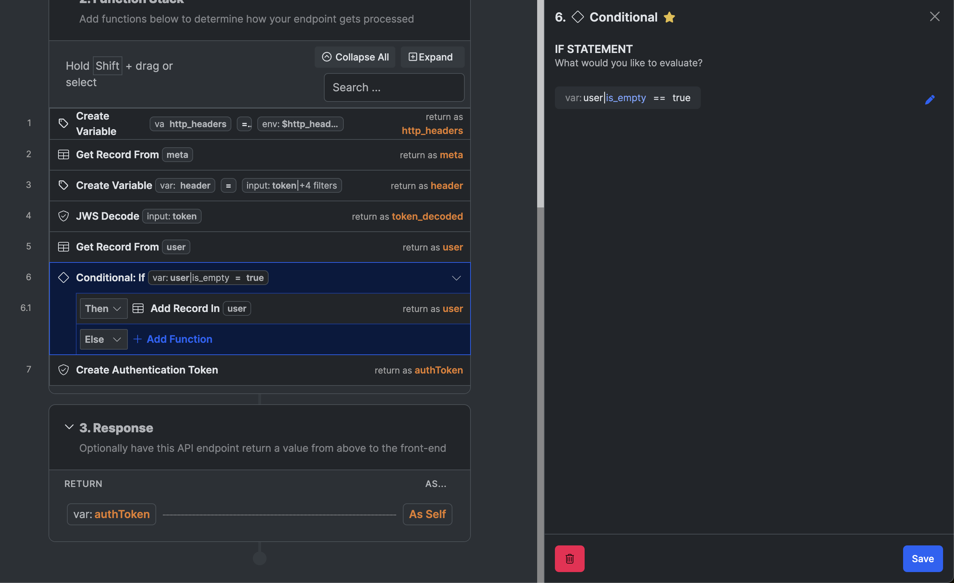Click the table icon of Get Record From meta
Image resolution: width=954 pixels, height=583 pixels.
tap(64, 154)
